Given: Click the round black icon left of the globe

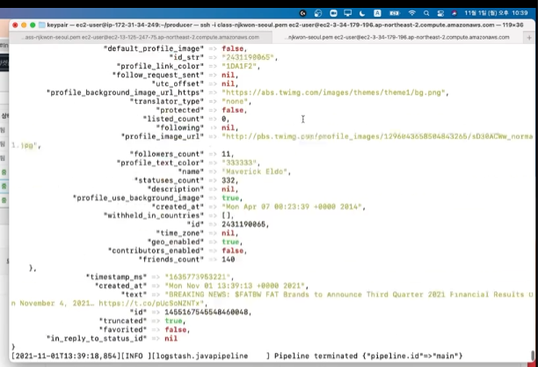Looking at the screenshot, I should tap(302, 13).
